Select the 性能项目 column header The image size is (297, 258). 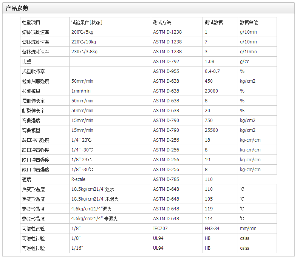(x=45, y=22)
